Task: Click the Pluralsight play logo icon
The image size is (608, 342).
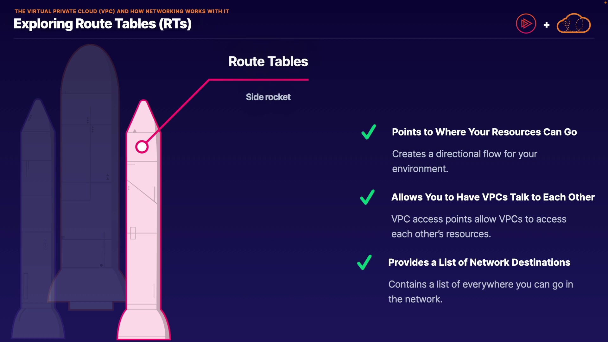Action: click(x=526, y=23)
